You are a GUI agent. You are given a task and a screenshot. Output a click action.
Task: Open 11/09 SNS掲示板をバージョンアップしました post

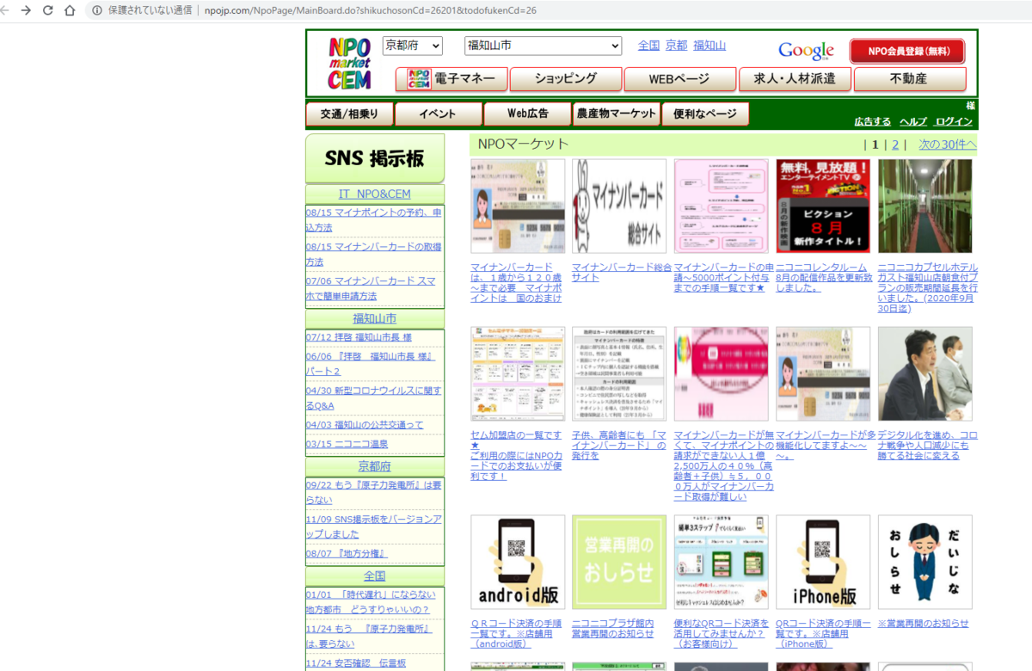(374, 527)
